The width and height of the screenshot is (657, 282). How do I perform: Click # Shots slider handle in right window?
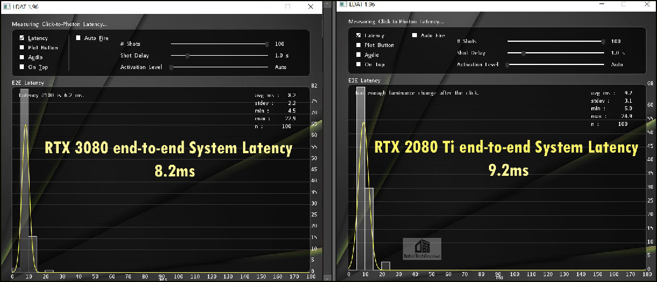603,41
